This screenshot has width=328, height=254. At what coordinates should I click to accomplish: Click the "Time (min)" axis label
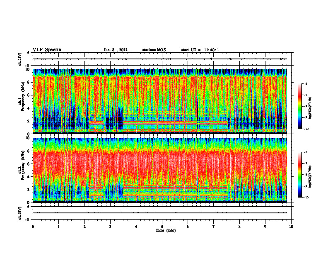[166, 230]
